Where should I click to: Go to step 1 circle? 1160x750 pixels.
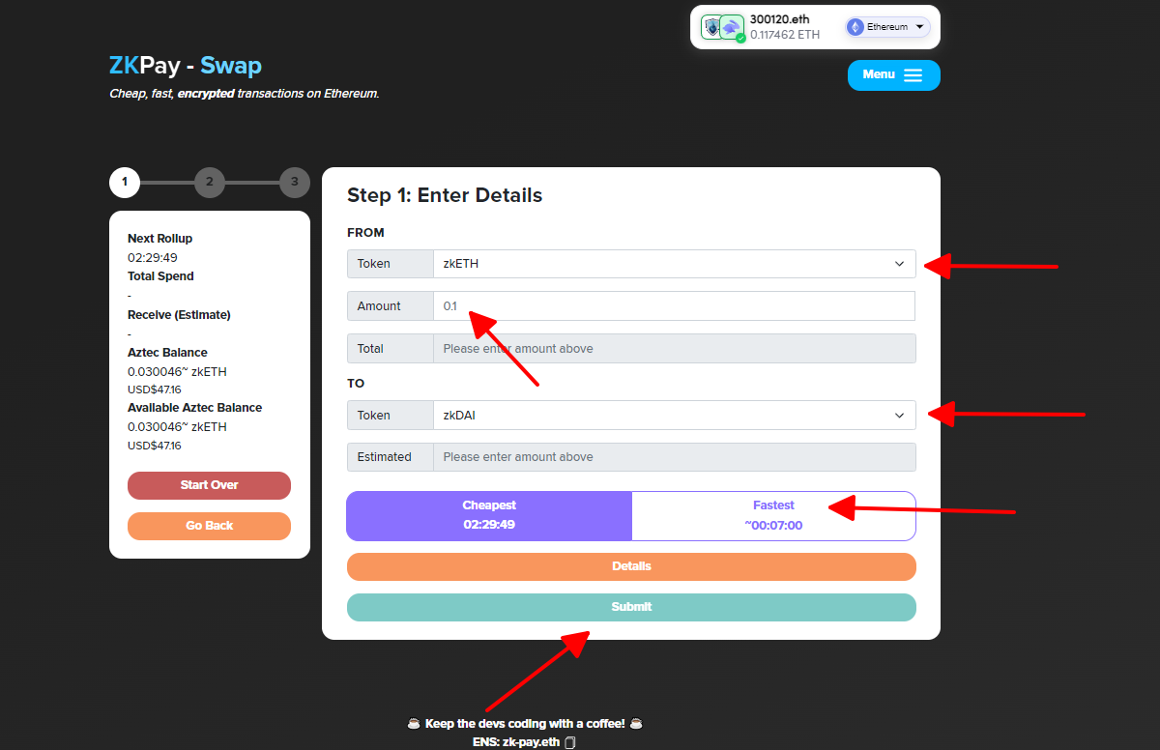125,182
